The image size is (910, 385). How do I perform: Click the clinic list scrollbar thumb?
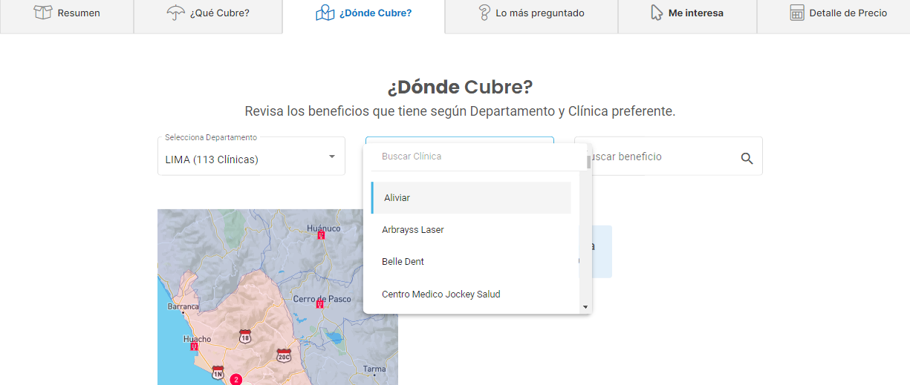point(588,162)
